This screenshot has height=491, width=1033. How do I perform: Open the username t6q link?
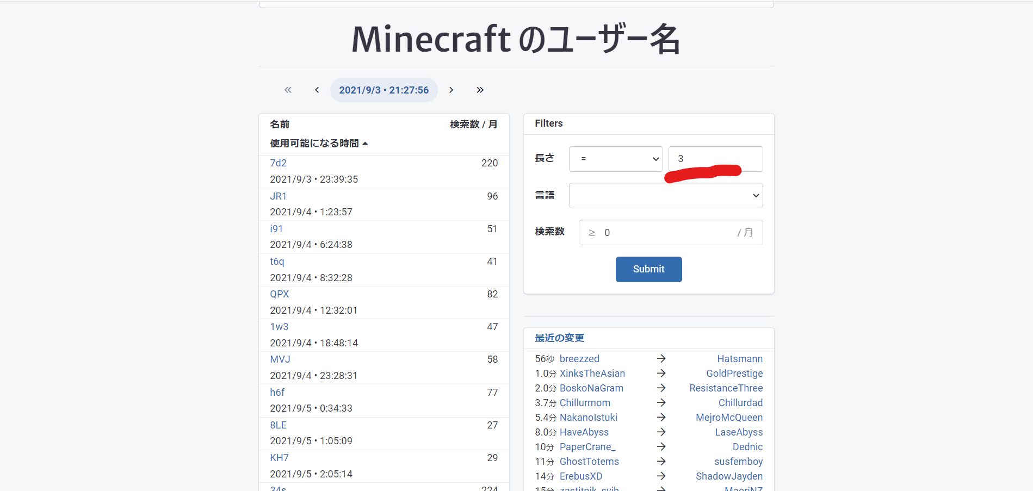tap(277, 262)
